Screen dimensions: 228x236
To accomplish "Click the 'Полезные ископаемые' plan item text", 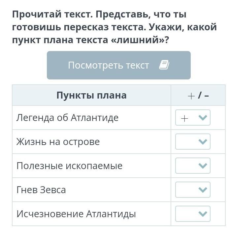I will (x=70, y=166).
